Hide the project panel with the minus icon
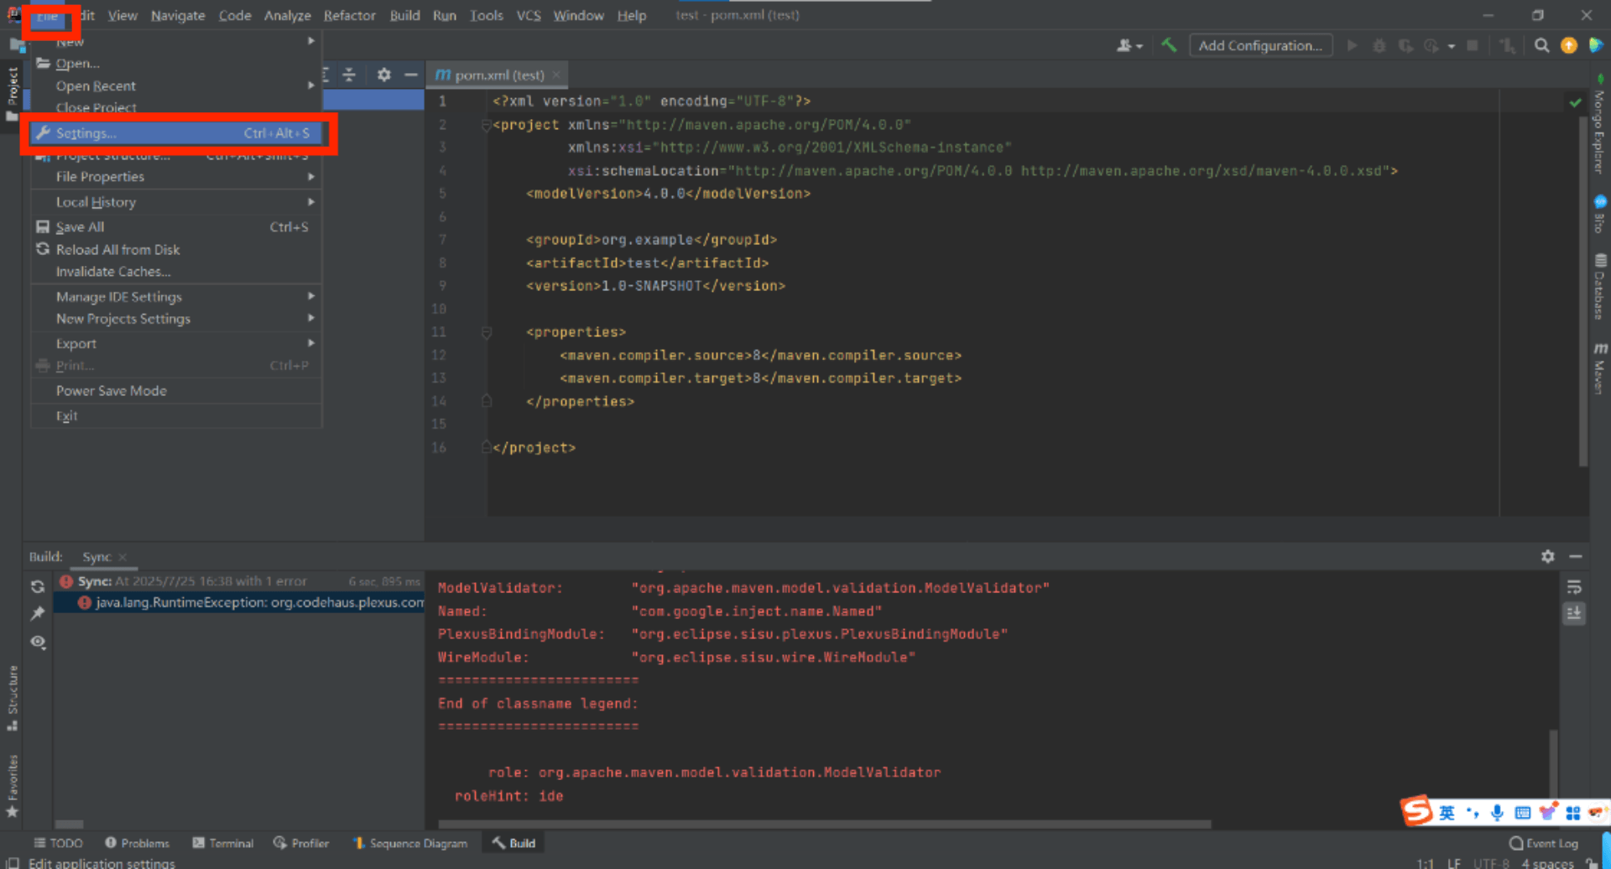Screen dimensions: 1611x869 (410, 75)
